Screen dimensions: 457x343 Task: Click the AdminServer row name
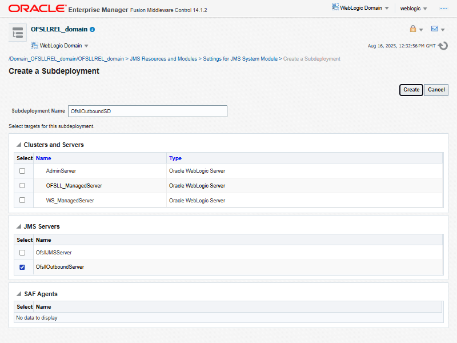point(61,171)
